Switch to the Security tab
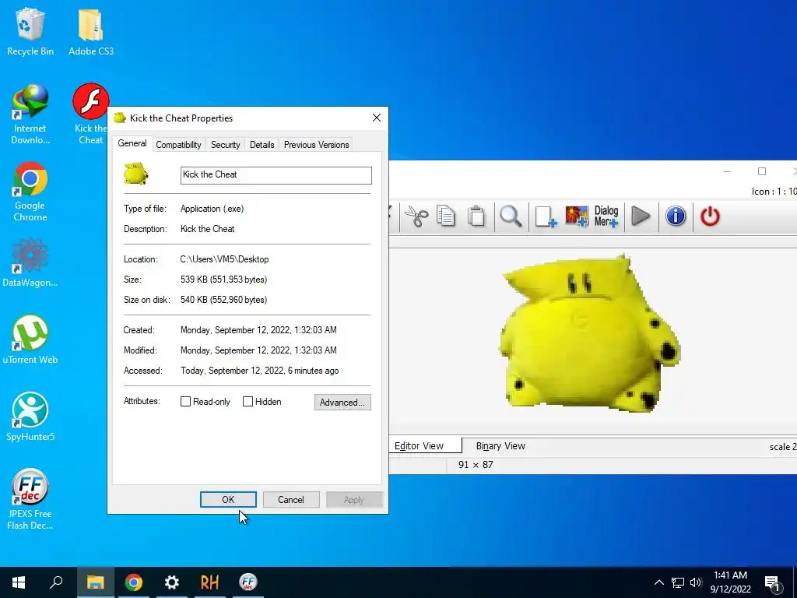The width and height of the screenshot is (797, 598). [225, 145]
